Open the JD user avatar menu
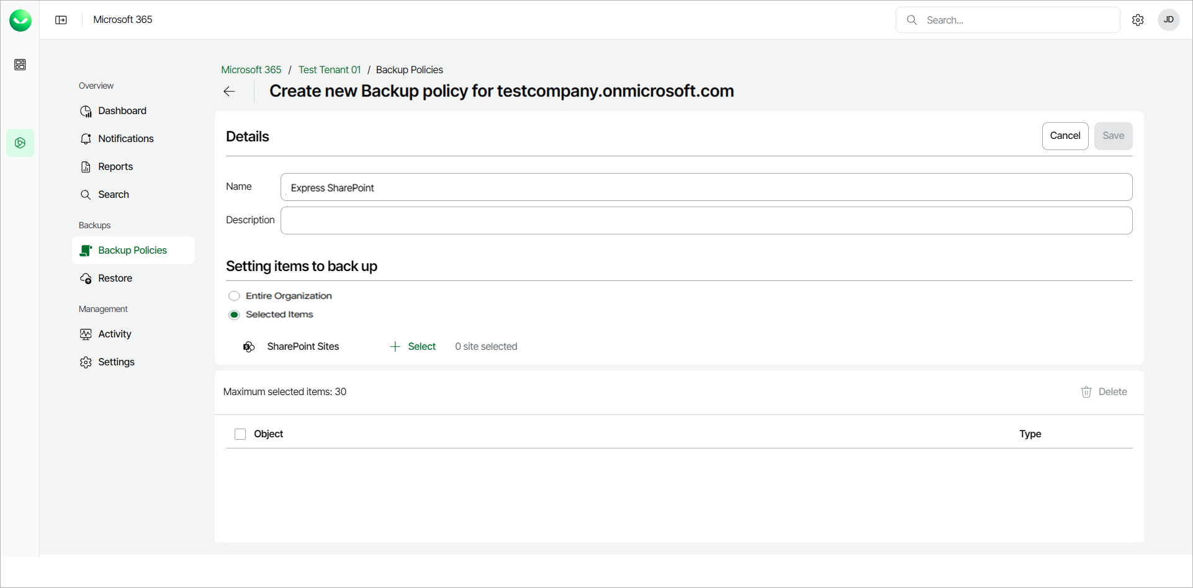This screenshot has height=588, width=1193. [x=1168, y=20]
